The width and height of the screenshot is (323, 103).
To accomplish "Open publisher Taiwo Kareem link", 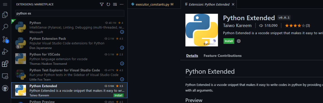I will (x=237, y=26).
